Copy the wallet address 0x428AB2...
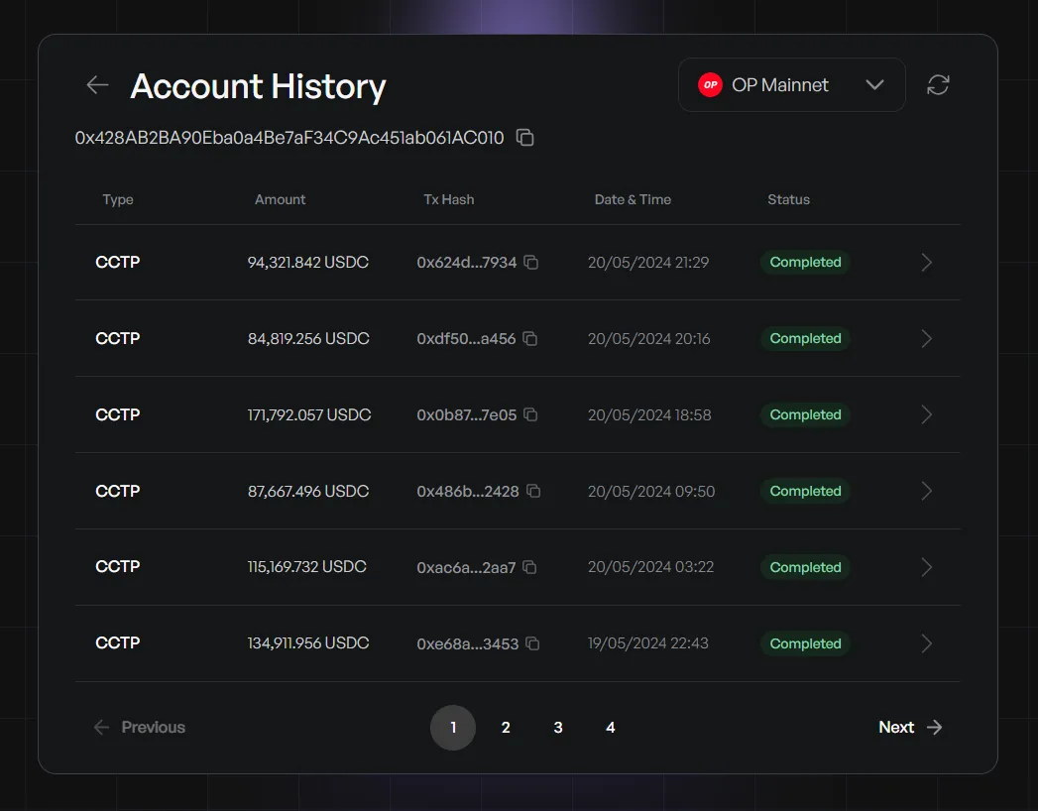 click(x=524, y=138)
